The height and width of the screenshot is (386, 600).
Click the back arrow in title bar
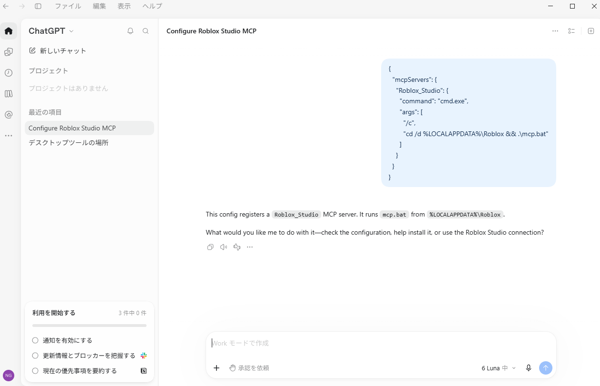coord(6,6)
